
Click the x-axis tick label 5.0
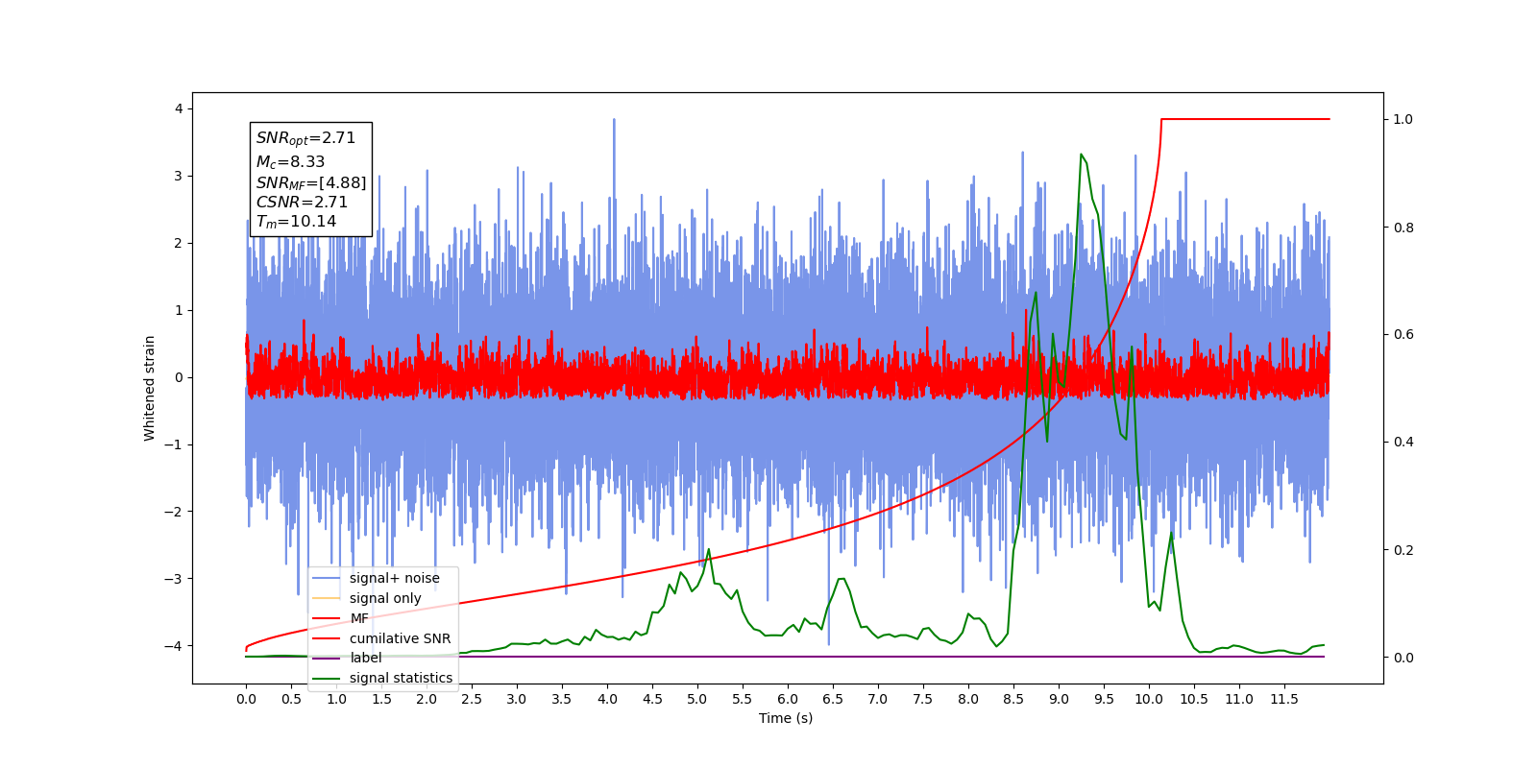[x=697, y=699]
